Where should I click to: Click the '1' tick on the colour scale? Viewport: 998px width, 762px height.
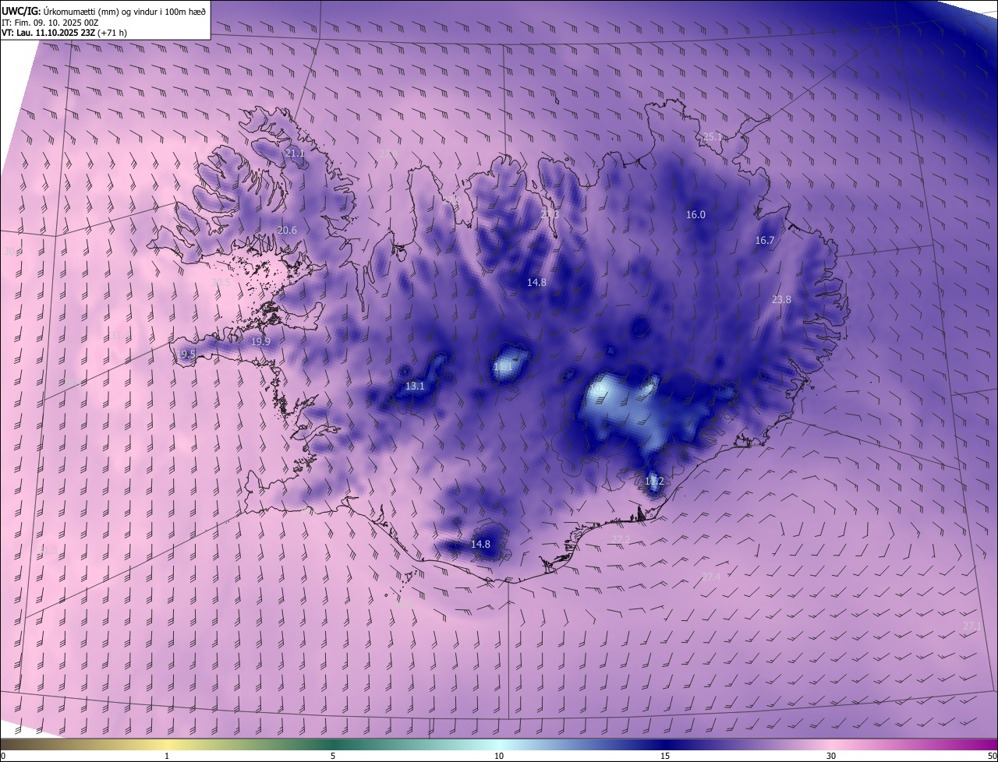[167, 757]
